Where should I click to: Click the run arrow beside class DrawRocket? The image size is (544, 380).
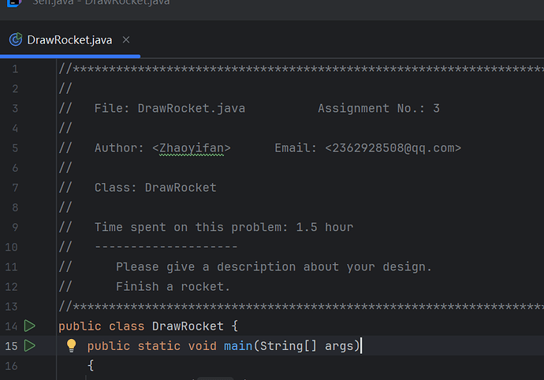[30, 326]
